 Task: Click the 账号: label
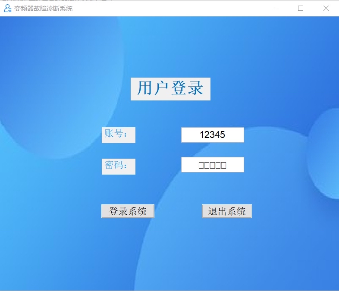coord(119,135)
